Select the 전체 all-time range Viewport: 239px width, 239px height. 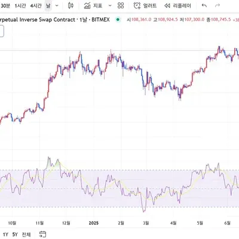click(x=26, y=234)
